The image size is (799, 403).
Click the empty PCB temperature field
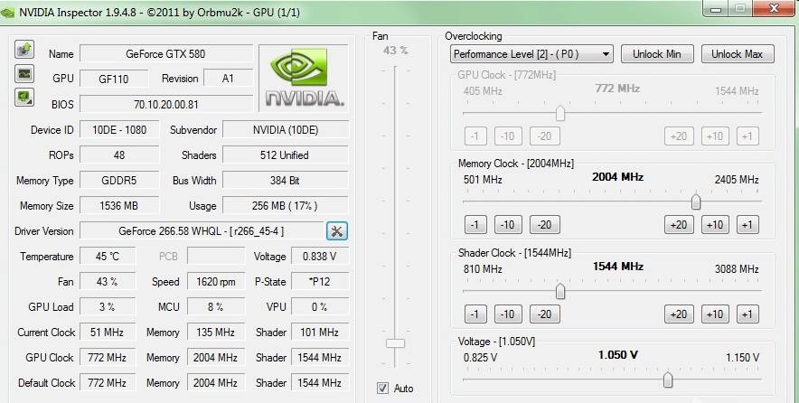point(215,257)
